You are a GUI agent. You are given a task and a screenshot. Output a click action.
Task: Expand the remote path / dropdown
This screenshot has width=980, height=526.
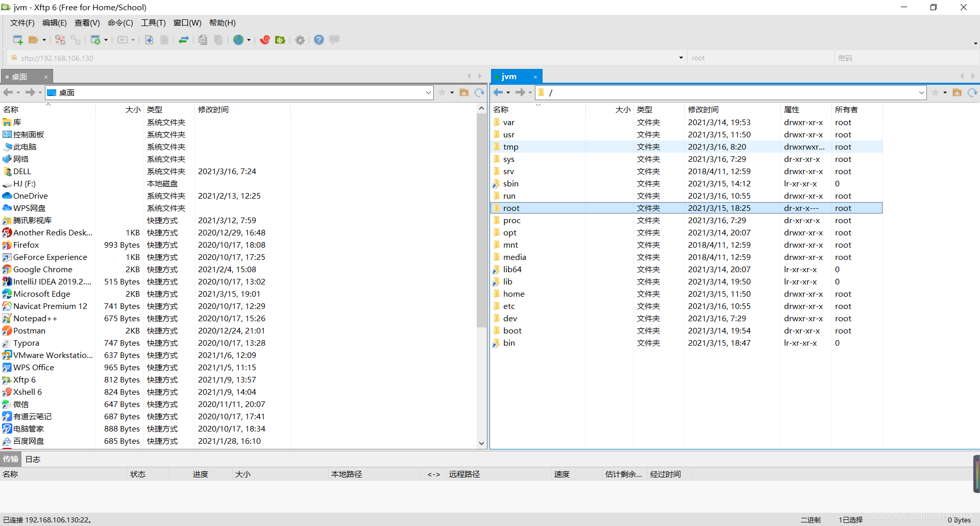tap(921, 93)
